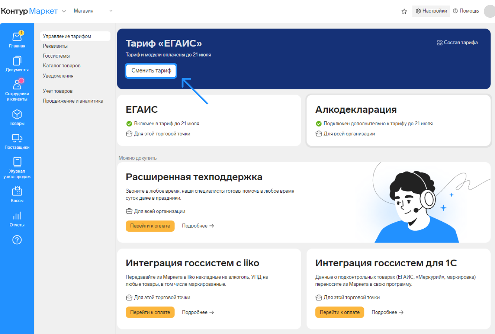Expand the Контур Маркет product dropdown arrow
The image size is (495, 334).
click(x=64, y=11)
